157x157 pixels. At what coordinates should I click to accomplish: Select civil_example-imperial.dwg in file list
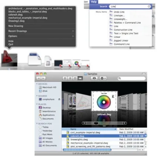tap(103, 133)
